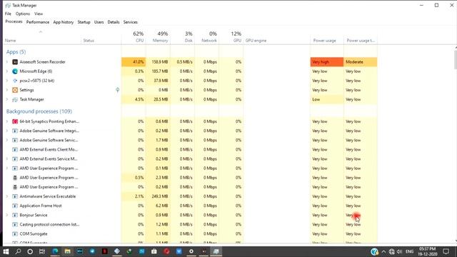Click the Background processes (109) heading

tap(39, 111)
